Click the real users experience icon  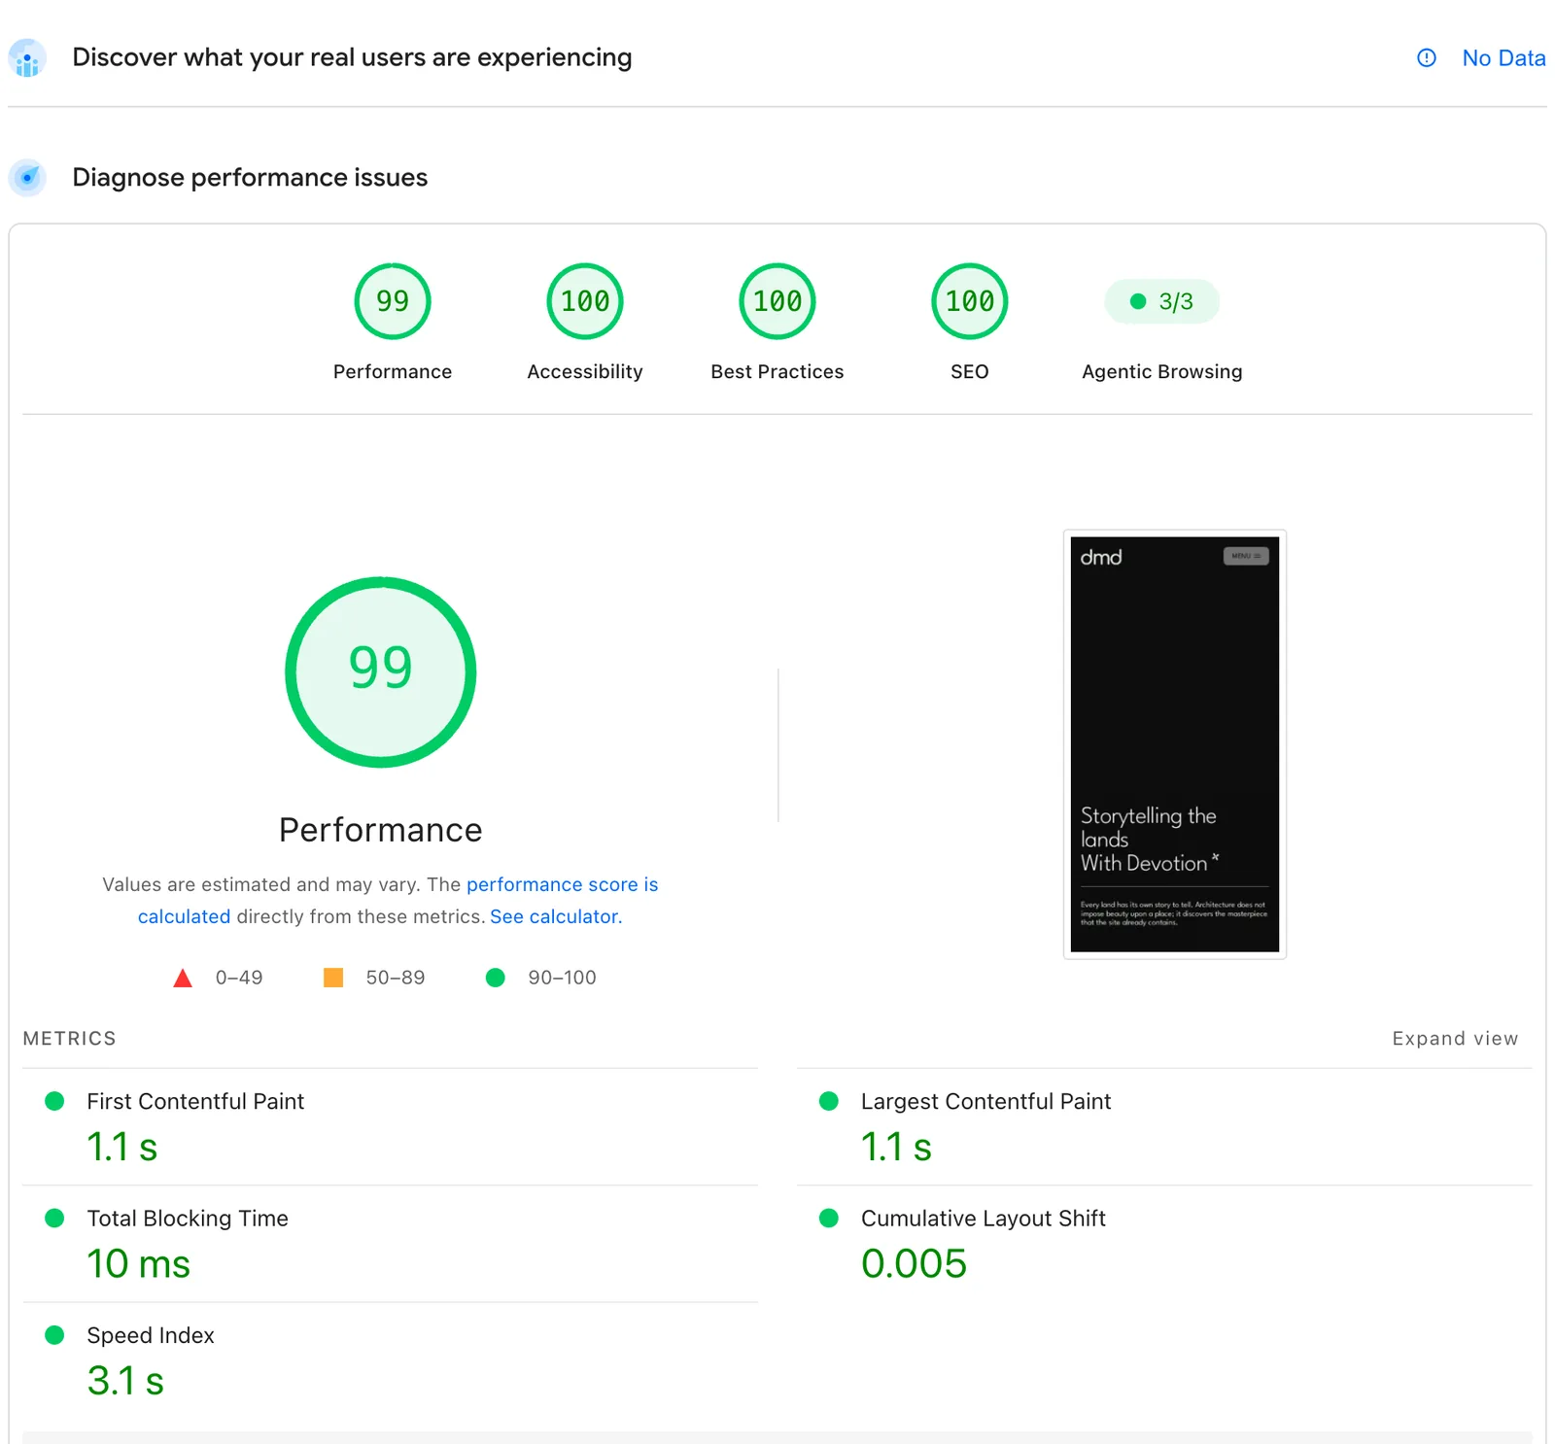tap(27, 58)
